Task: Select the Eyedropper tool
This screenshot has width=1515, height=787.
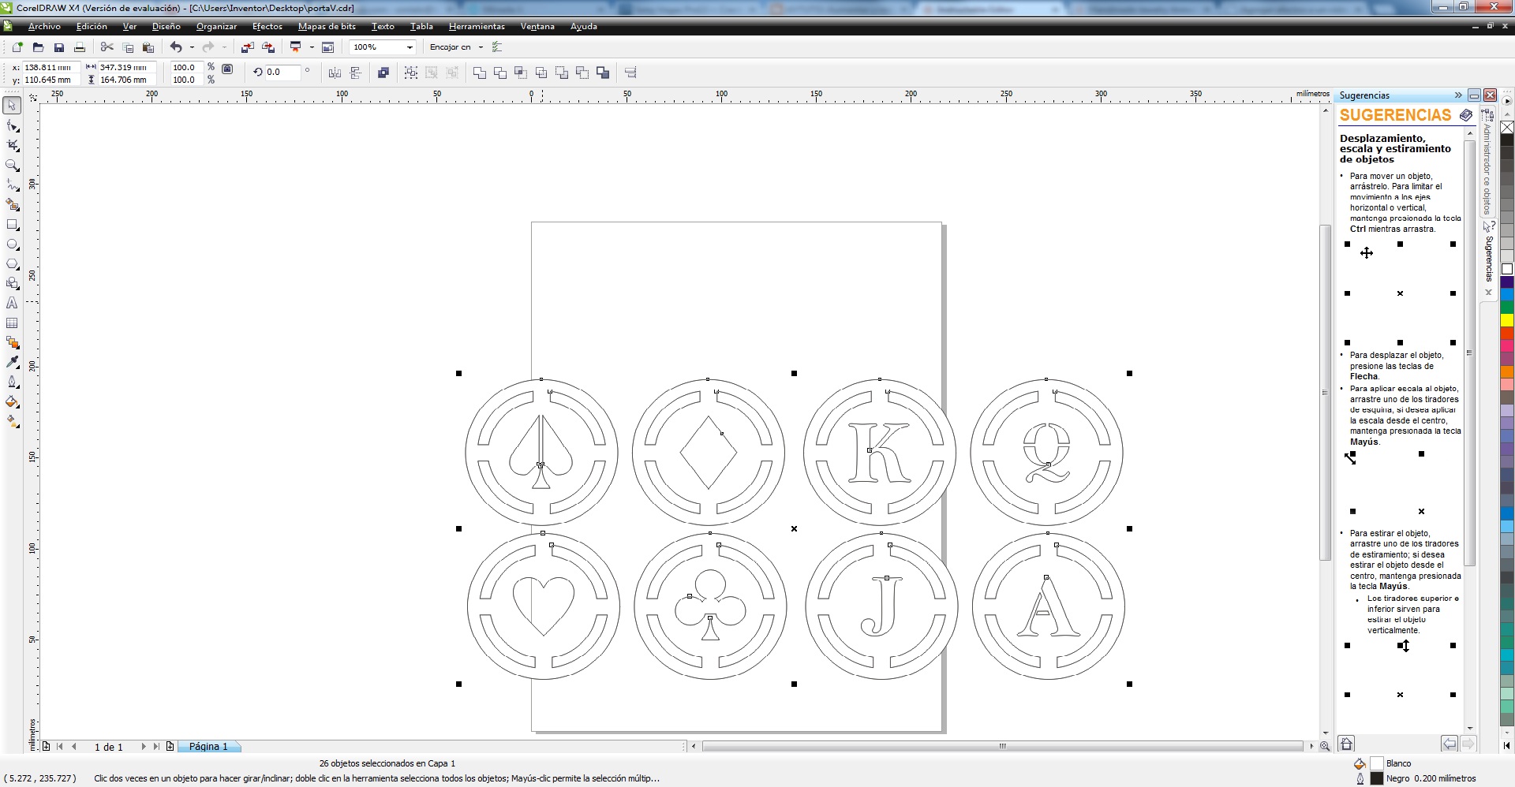Action: [12, 362]
